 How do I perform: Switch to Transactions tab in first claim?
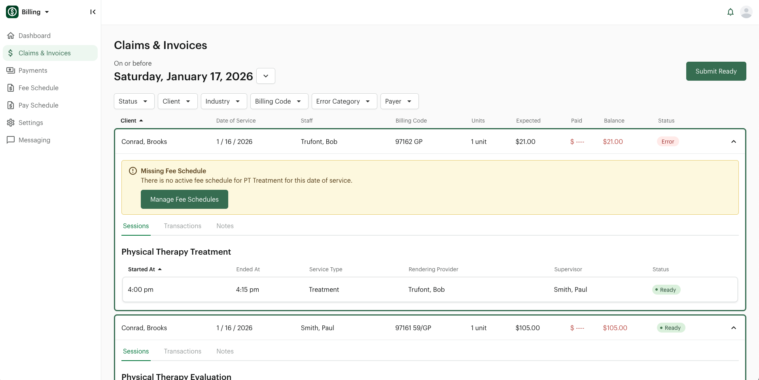(x=182, y=226)
